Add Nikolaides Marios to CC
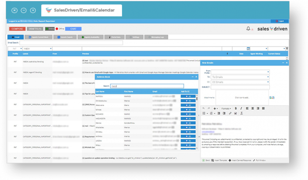308x180 pixels. pyautogui.click(x=188, y=127)
